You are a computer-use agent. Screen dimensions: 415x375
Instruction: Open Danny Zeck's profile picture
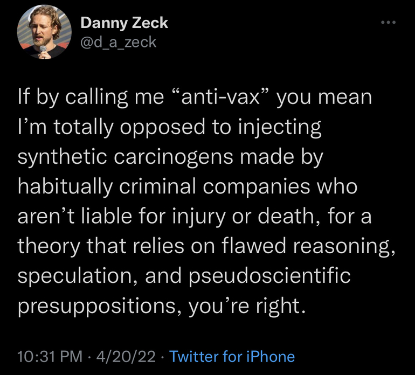pyautogui.click(x=44, y=32)
